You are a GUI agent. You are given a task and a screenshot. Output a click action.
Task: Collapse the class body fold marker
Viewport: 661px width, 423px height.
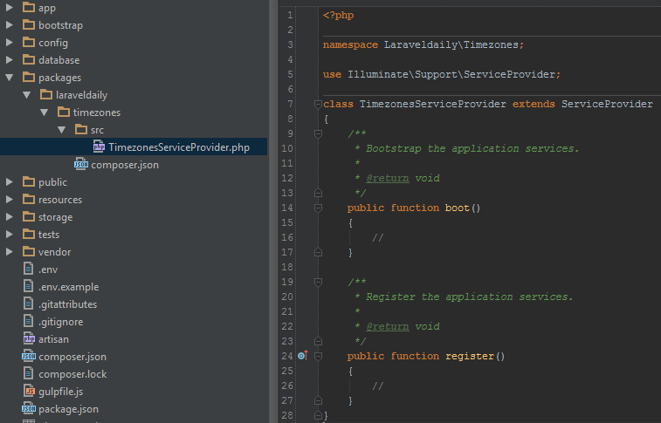pos(318,104)
